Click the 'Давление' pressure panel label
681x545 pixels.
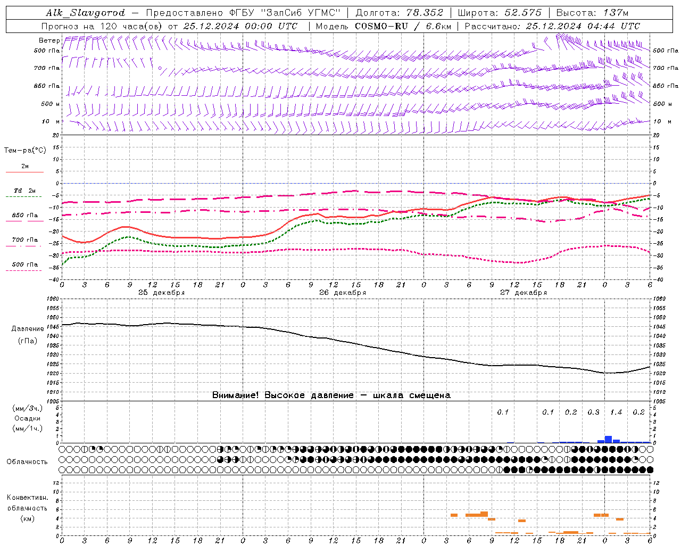[28, 329]
